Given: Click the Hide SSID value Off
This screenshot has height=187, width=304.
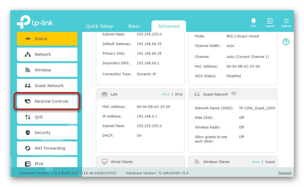Looking at the screenshot, I should (x=241, y=117).
